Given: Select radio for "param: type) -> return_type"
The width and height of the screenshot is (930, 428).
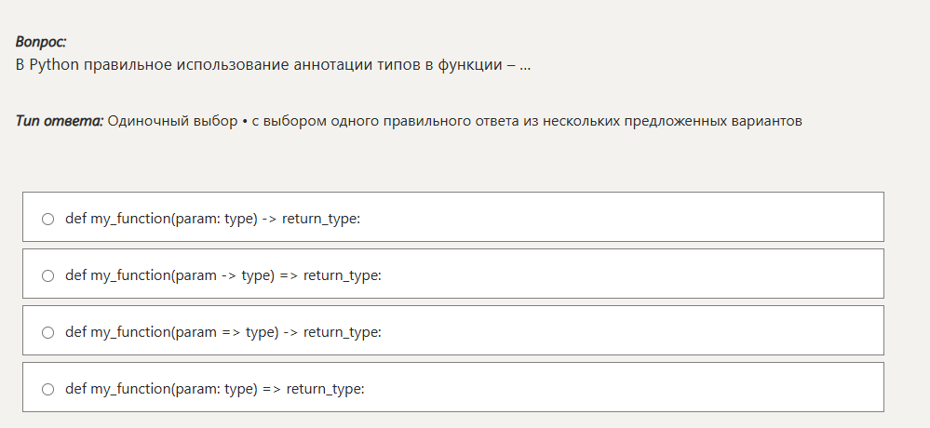Looking at the screenshot, I should click(x=47, y=219).
